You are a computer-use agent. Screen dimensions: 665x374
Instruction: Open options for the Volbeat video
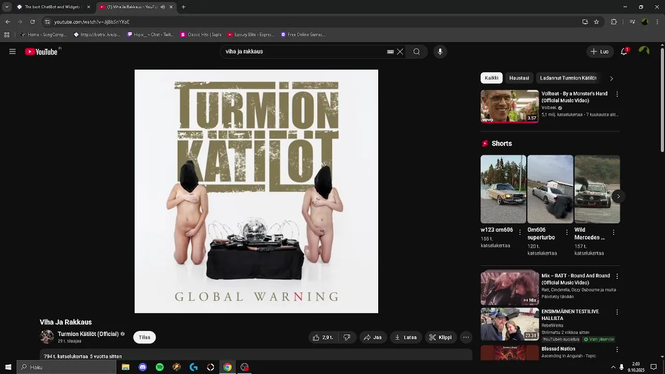click(x=617, y=94)
